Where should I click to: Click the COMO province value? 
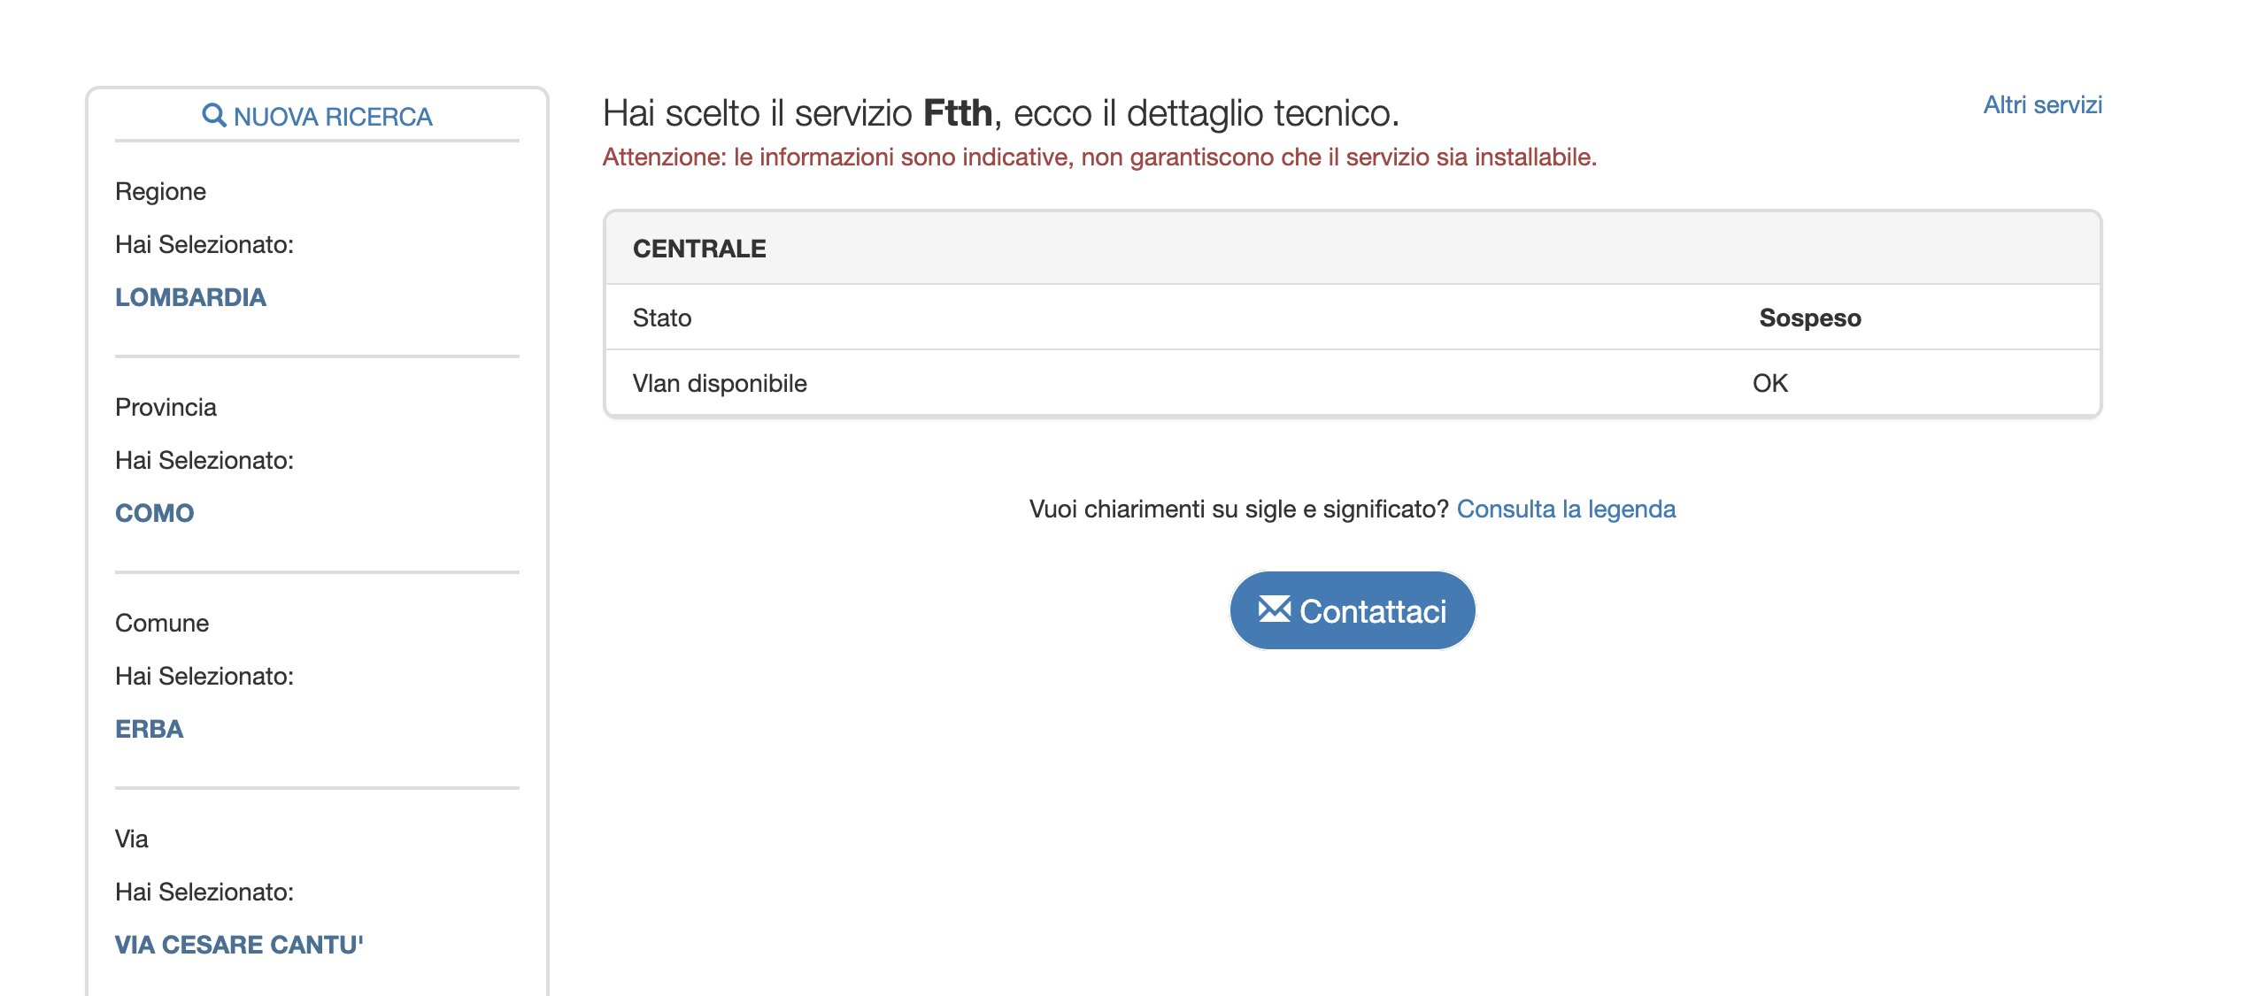click(154, 513)
